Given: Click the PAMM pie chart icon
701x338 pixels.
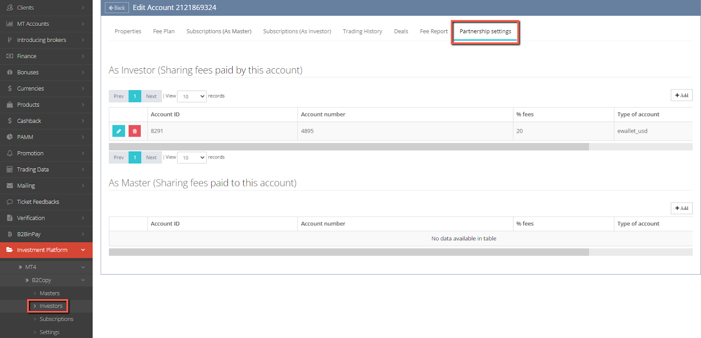Looking at the screenshot, I should point(10,137).
